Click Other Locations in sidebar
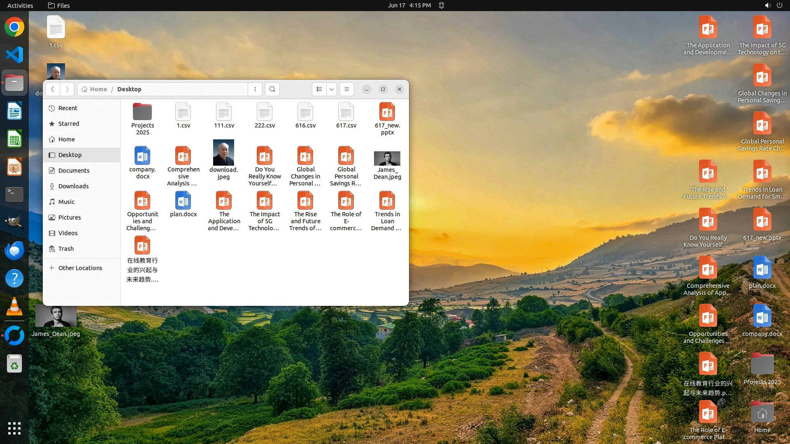Viewport: 790px width, 444px height. point(80,268)
